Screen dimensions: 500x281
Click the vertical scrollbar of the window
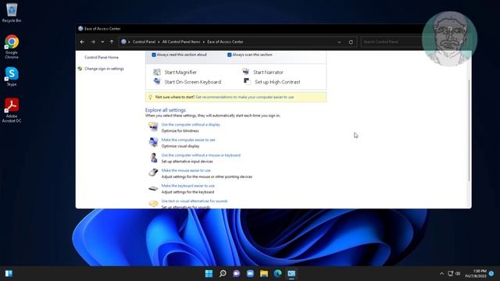click(x=469, y=130)
